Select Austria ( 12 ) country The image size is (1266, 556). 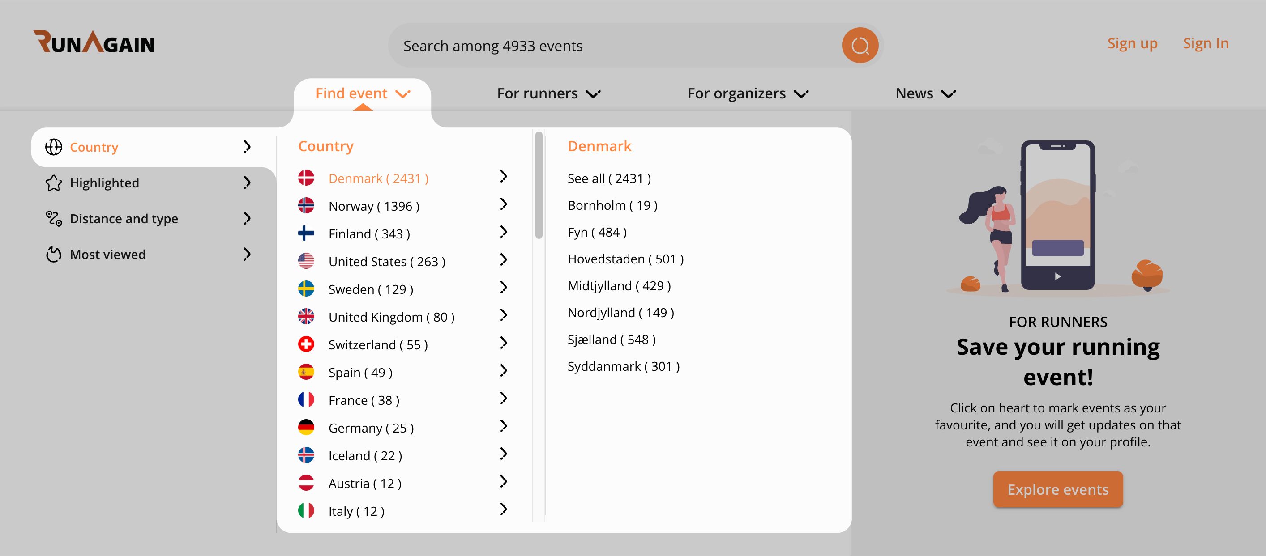365,483
